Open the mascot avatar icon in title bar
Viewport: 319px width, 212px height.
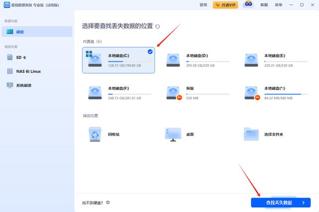tap(248, 4)
